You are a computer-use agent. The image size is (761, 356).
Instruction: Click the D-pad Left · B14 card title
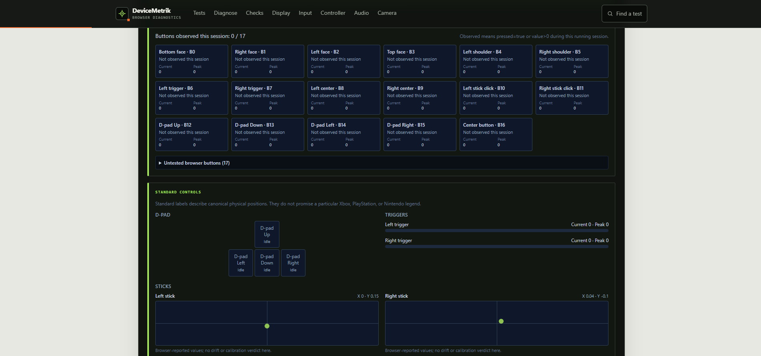tap(328, 125)
